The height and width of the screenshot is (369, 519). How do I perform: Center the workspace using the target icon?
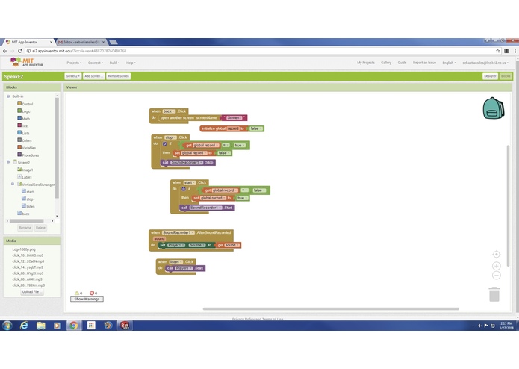[x=496, y=254]
